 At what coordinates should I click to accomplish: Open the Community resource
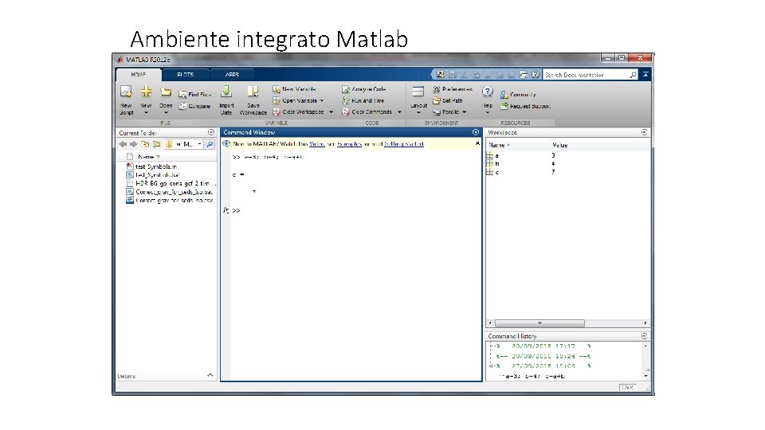[x=518, y=95]
